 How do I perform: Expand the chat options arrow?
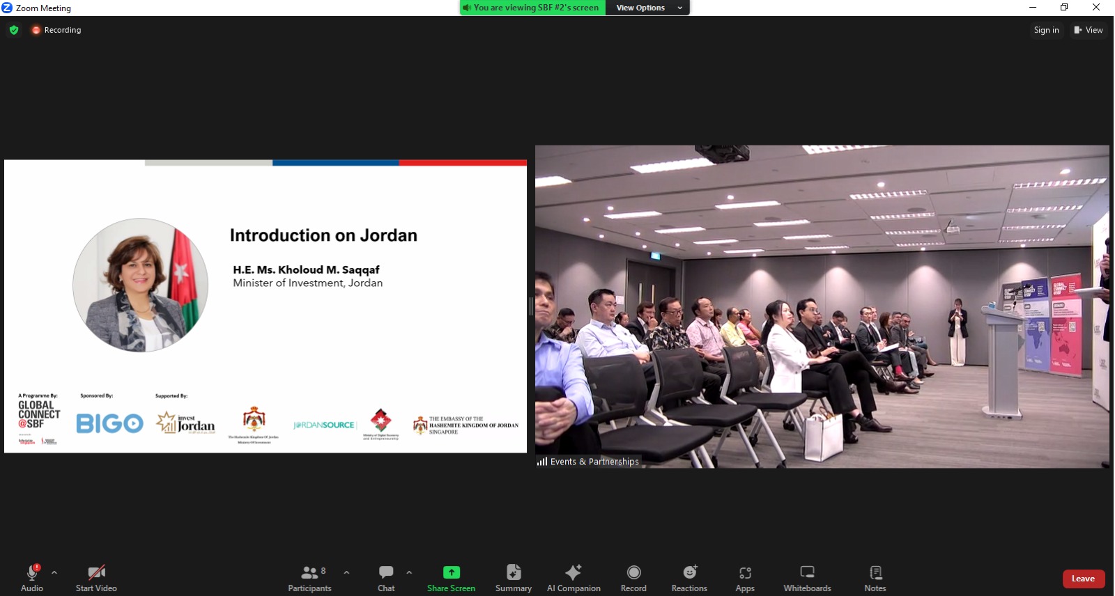[409, 572]
